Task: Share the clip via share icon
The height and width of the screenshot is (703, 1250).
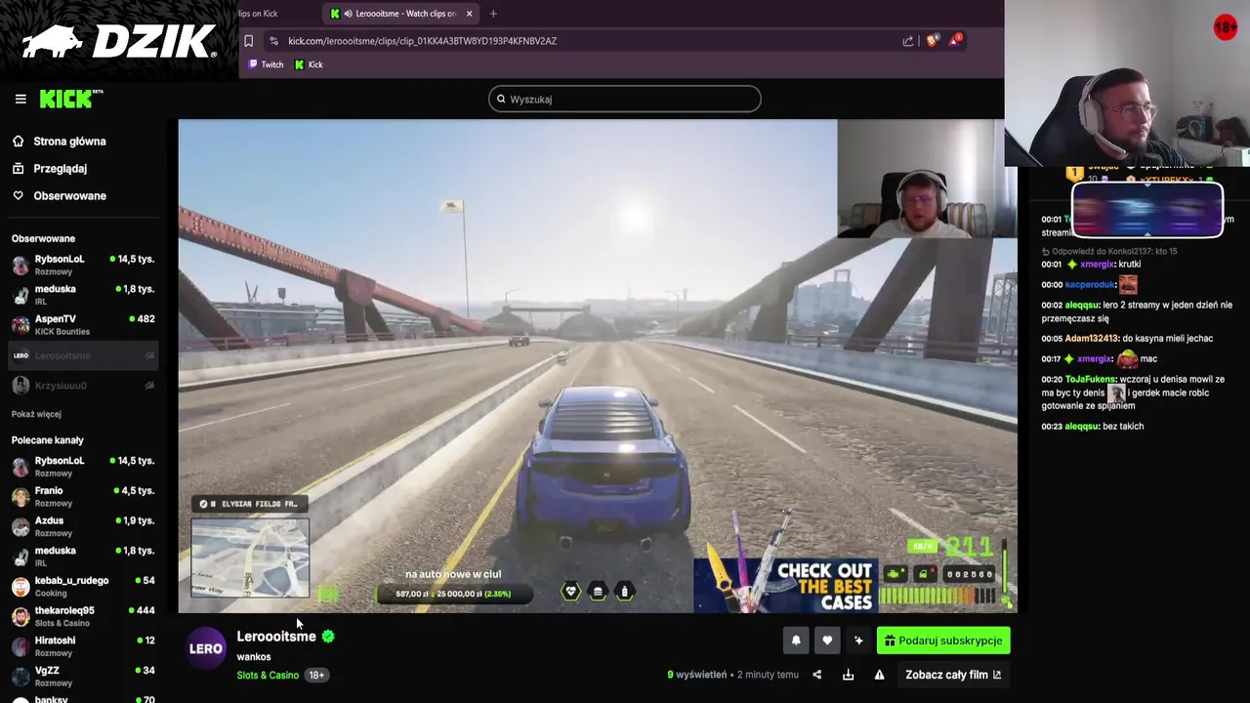Action: pos(816,675)
